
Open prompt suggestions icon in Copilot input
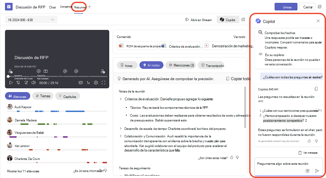coord(308,171)
